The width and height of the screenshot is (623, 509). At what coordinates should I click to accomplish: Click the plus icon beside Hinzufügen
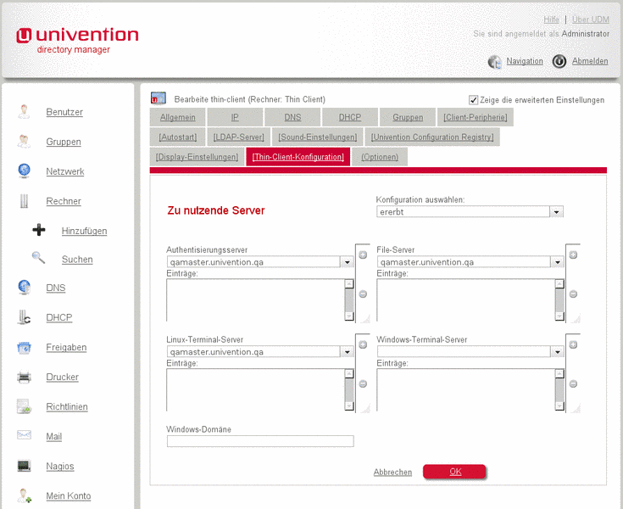point(38,230)
